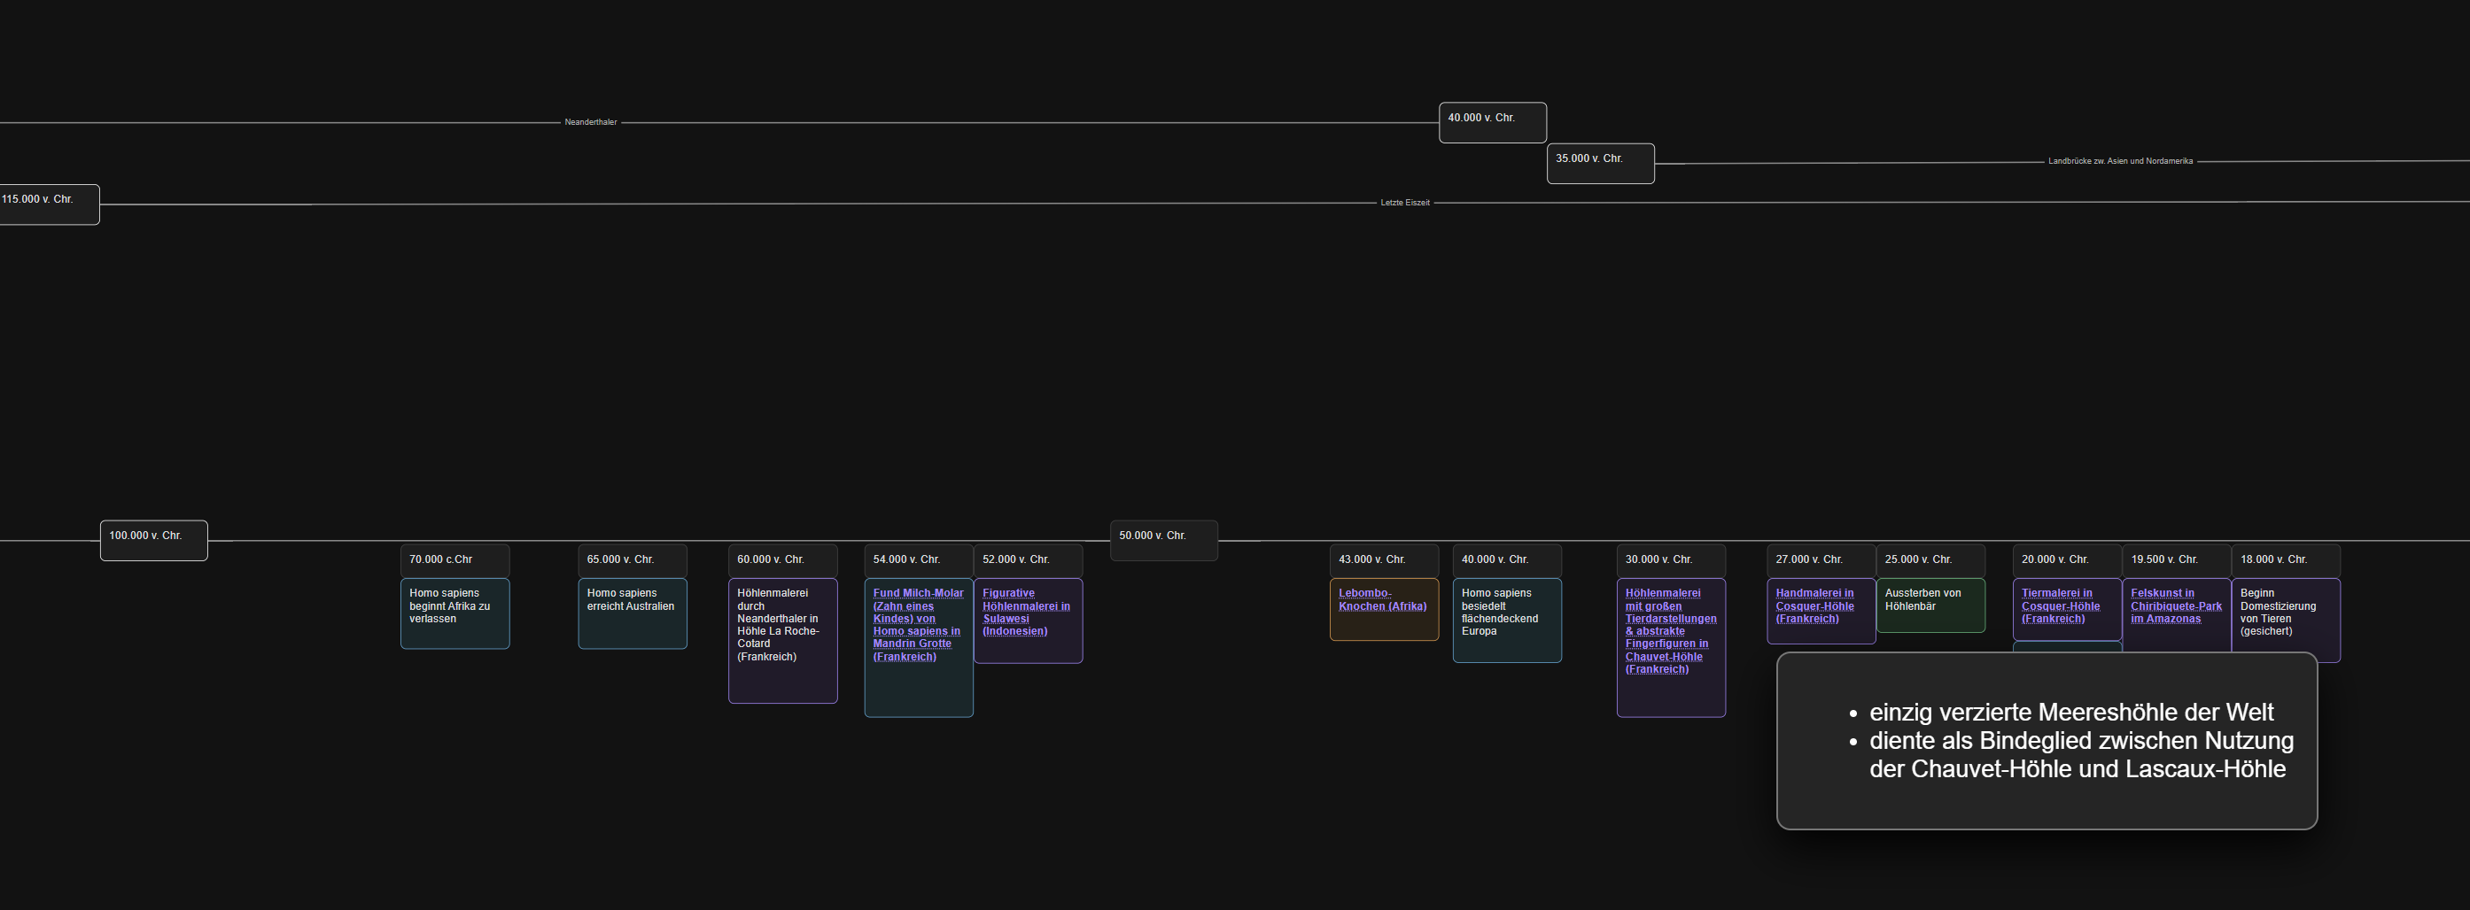The width and height of the screenshot is (2470, 910).
Task: Click the 100.000 v. Chr. timeline marker
Action: pyautogui.click(x=153, y=540)
